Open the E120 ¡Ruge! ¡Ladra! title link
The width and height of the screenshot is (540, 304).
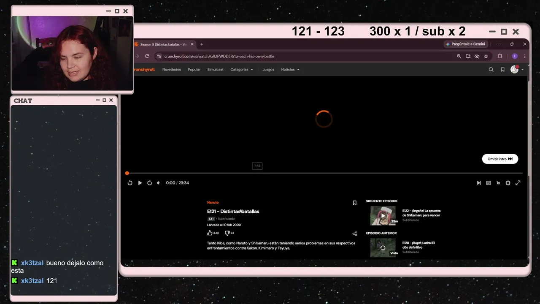click(x=418, y=245)
